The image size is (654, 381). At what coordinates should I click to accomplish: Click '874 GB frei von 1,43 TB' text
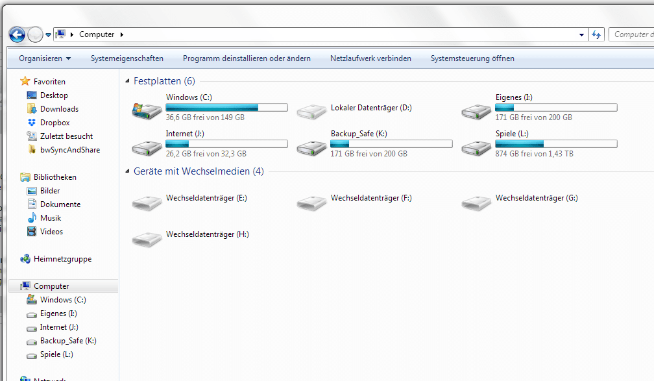pyautogui.click(x=535, y=154)
